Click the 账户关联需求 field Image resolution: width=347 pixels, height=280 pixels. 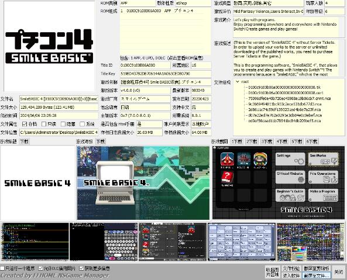coord(201,124)
